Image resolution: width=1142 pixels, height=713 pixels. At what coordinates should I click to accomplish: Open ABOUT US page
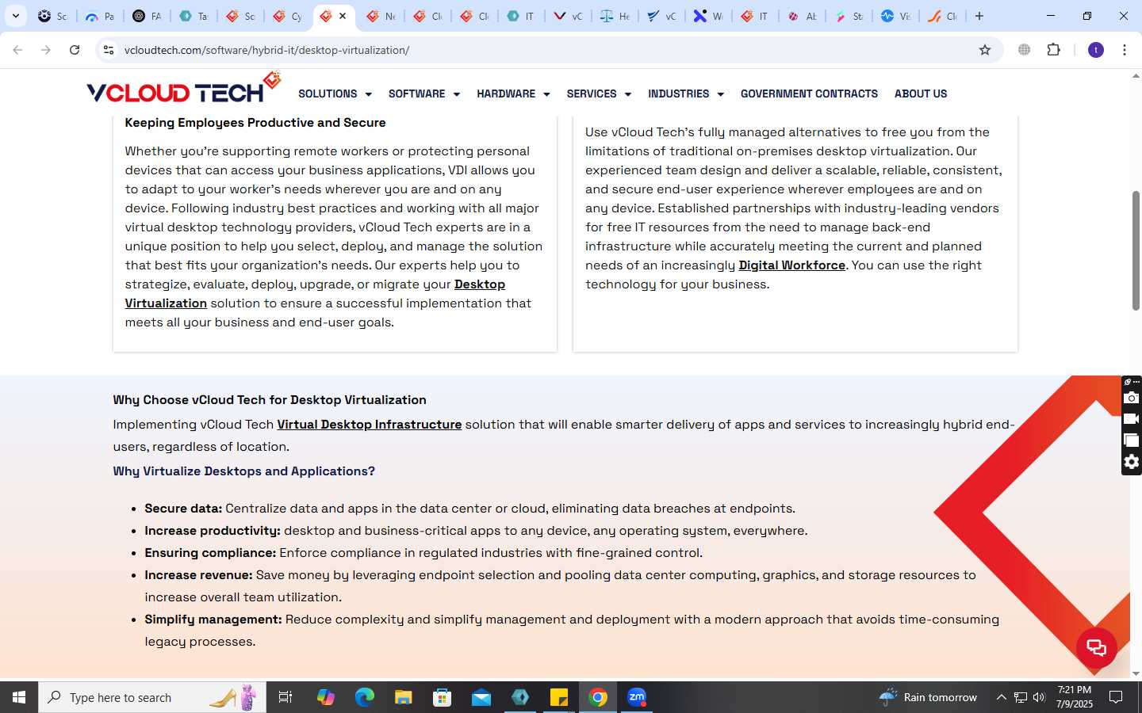(x=921, y=93)
